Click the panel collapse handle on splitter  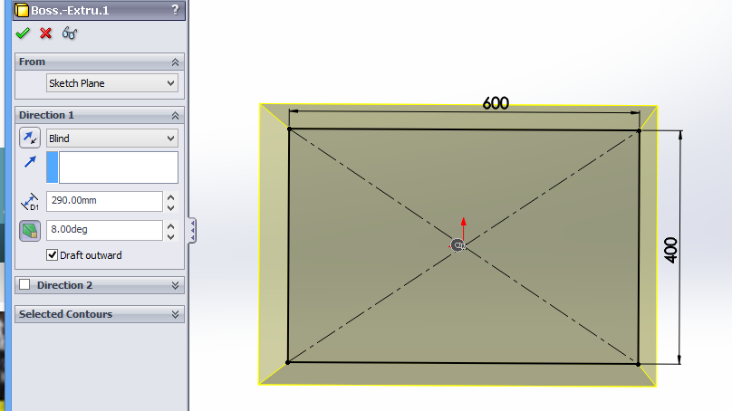point(192,231)
